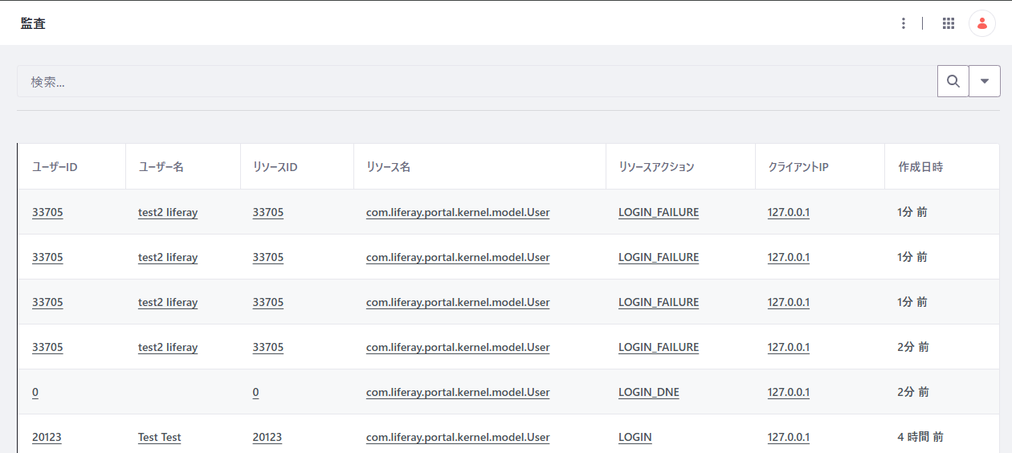Click resource ID 20123 link
The width and height of the screenshot is (1012, 453).
coord(267,437)
